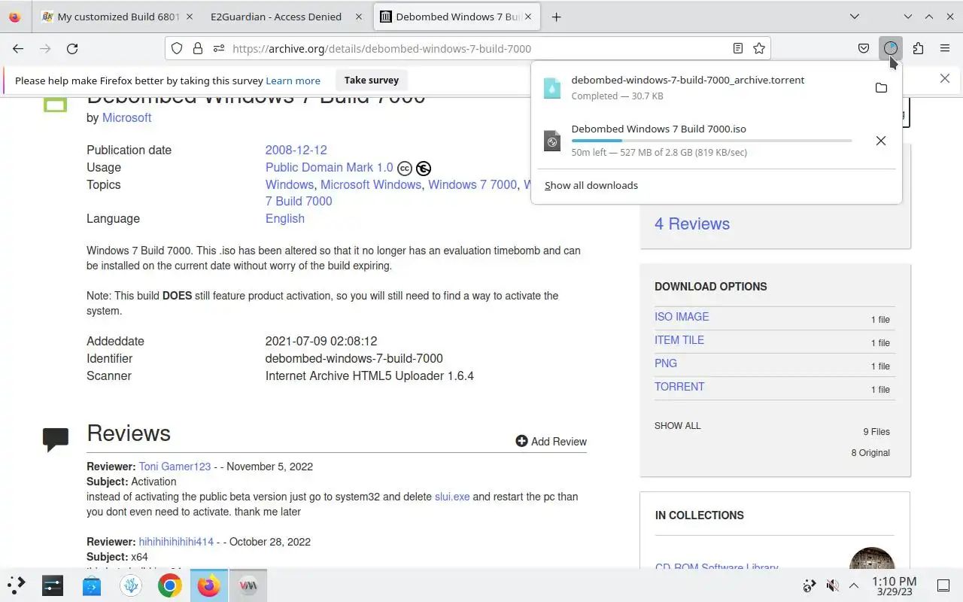Click Add Review
Screen dimensions: 963x602
[x=551, y=442]
